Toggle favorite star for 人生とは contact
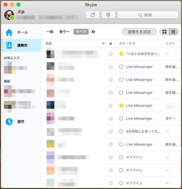182x189 pixels. click(x=111, y=54)
